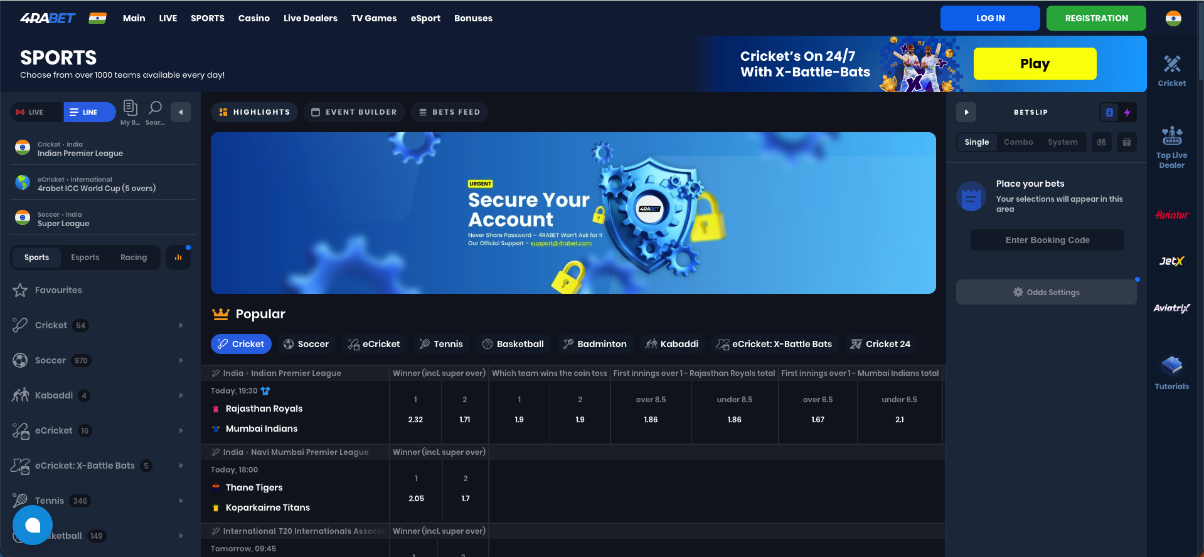
Task: Select the Single bet type
Action: pyautogui.click(x=976, y=142)
